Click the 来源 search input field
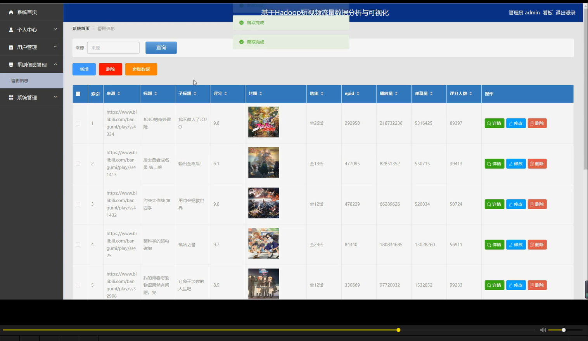 [x=113, y=48]
